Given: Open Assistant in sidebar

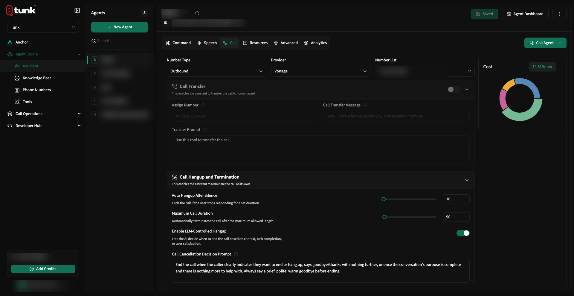Looking at the screenshot, I should (x=43, y=66).
